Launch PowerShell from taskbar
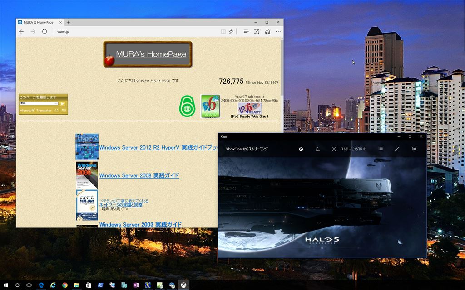465x290 pixels. click(x=100, y=285)
